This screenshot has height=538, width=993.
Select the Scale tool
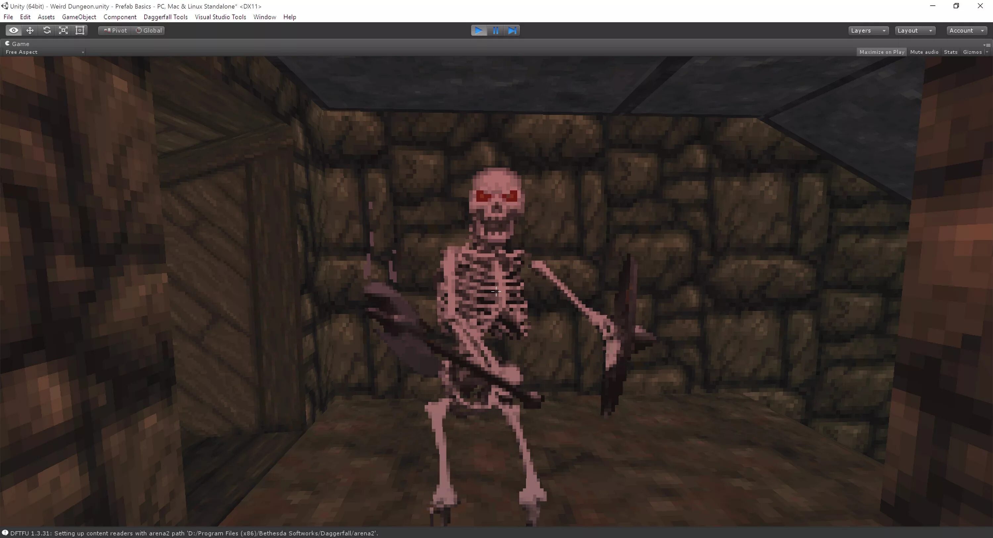click(63, 30)
